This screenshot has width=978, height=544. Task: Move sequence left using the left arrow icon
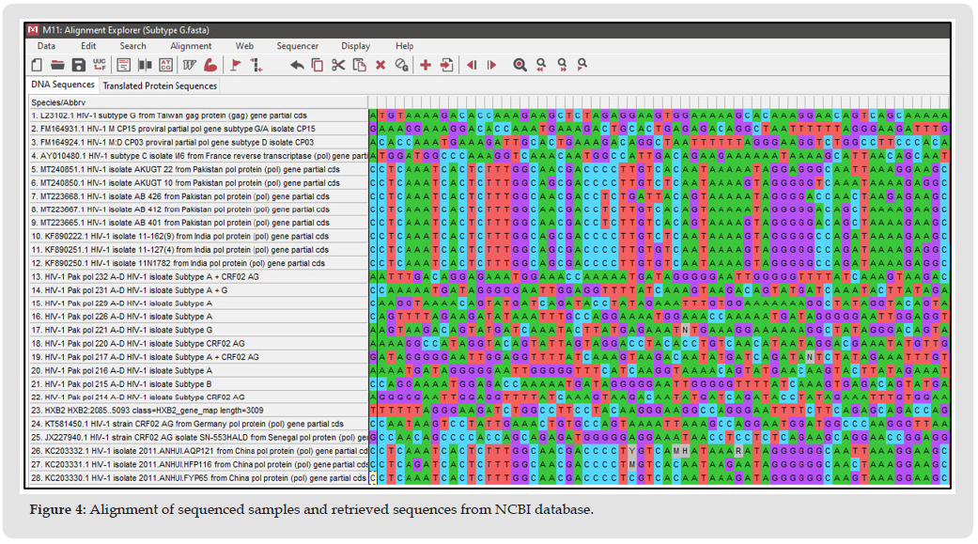point(472,65)
